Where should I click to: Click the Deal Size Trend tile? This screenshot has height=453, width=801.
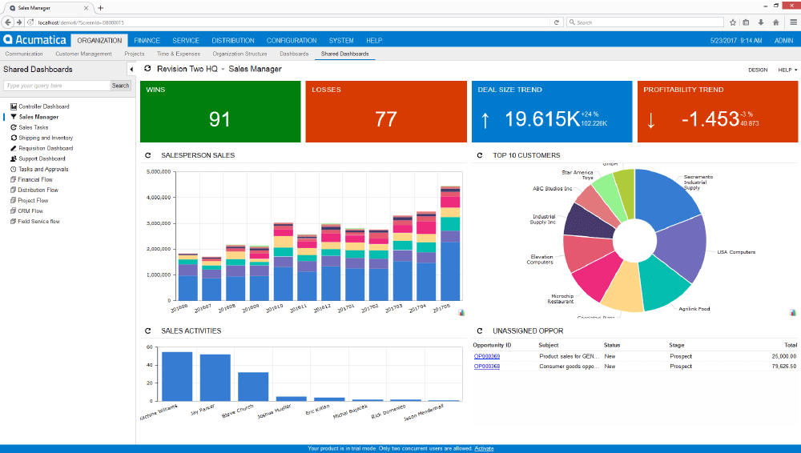(x=552, y=111)
